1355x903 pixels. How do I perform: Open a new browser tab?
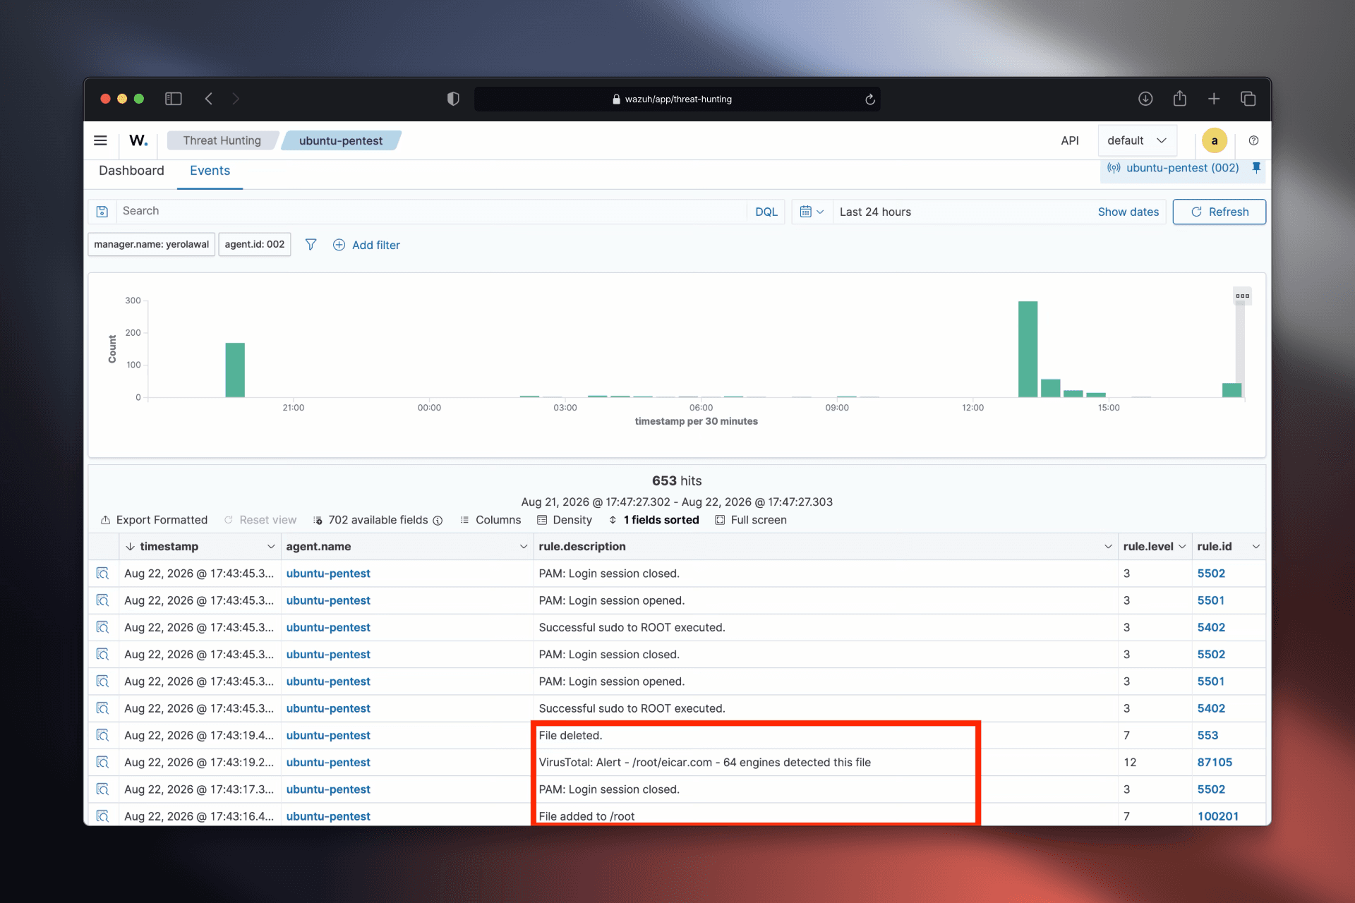coord(1214,99)
